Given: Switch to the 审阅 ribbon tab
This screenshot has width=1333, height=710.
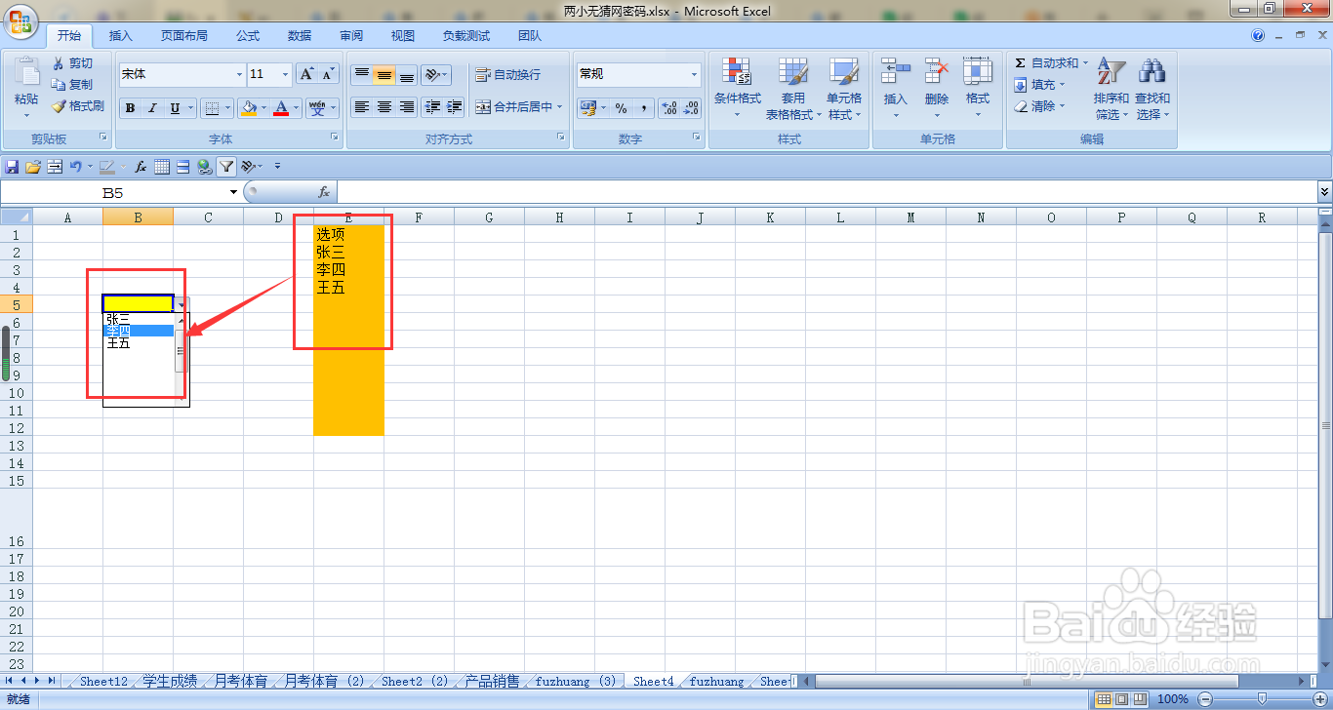Looking at the screenshot, I should click(351, 36).
